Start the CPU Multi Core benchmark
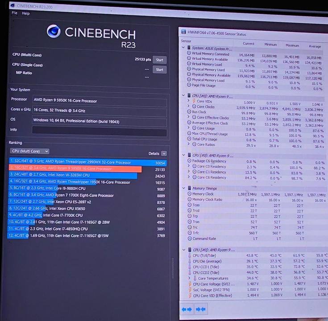This screenshot has width=328, height=321. coord(159,60)
